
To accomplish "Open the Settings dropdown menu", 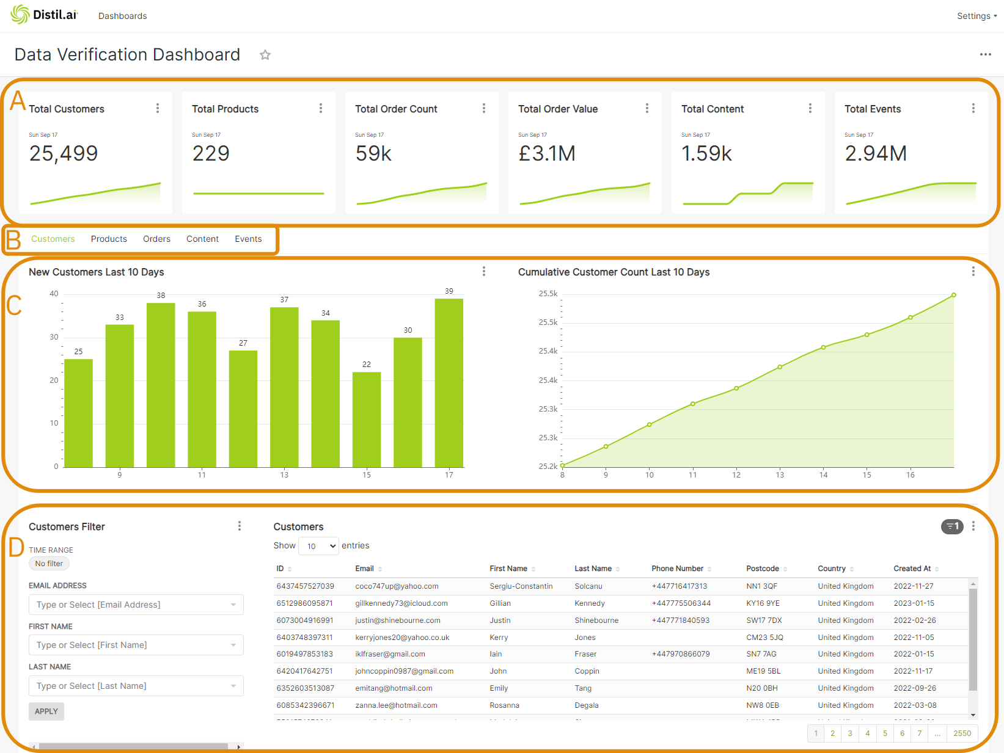I will coord(977,16).
